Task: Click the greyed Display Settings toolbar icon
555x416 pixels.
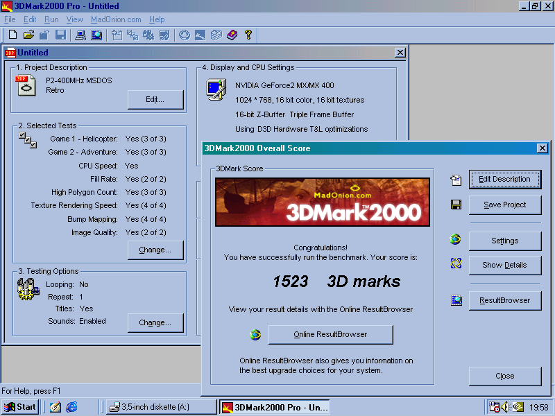Action: tap(164, 35)
